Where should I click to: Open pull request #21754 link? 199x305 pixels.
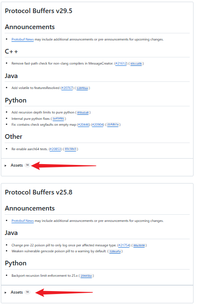[x=124, y=245]
